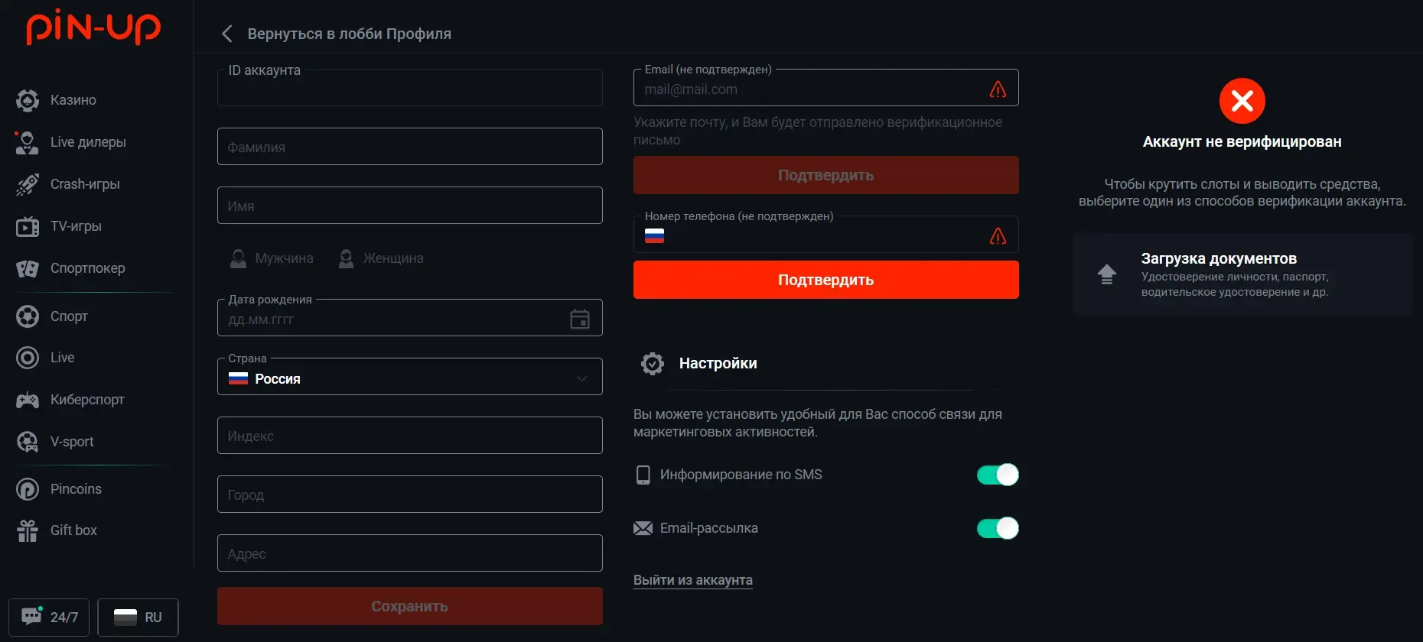Click the Gift box icon
Image resolution: width=1423 pixels, height=642 pixels.
[28, 530]
